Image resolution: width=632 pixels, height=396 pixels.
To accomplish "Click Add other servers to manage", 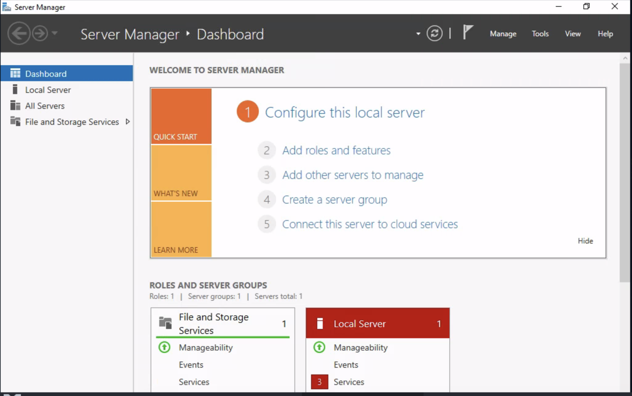I will 353,175.
